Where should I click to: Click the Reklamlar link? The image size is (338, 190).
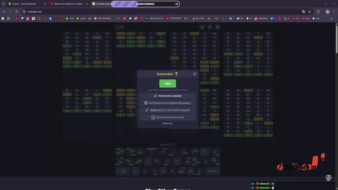(x=168, y=123)
